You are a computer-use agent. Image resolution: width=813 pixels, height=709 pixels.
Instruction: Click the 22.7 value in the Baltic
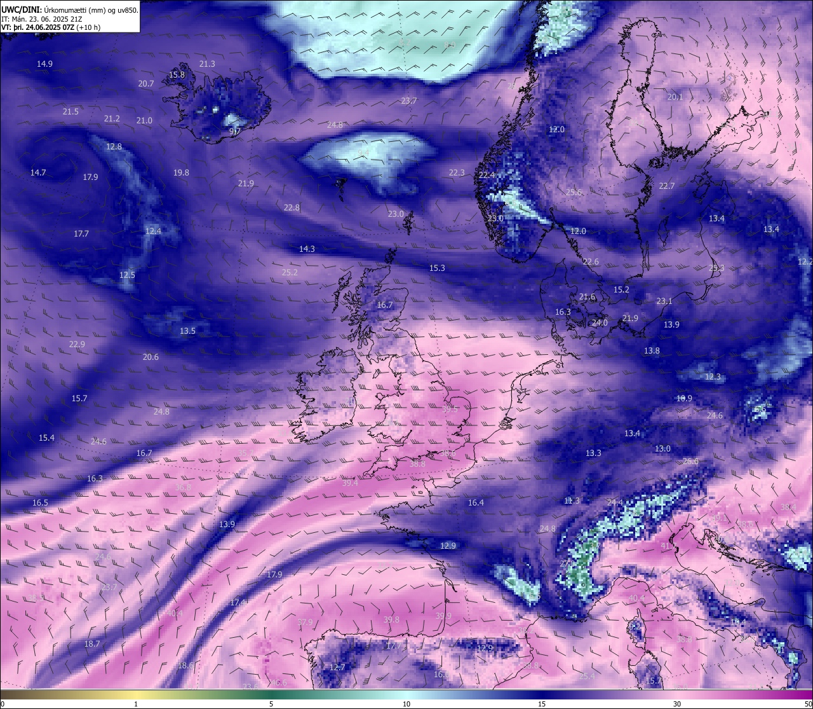tap(666, 186)
